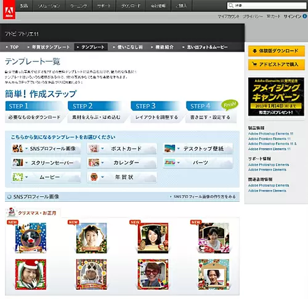This screenshot has height=299, width=308.
Task: Select the クリスマス・お正月 tab
Action: click(x=33, y=213)
